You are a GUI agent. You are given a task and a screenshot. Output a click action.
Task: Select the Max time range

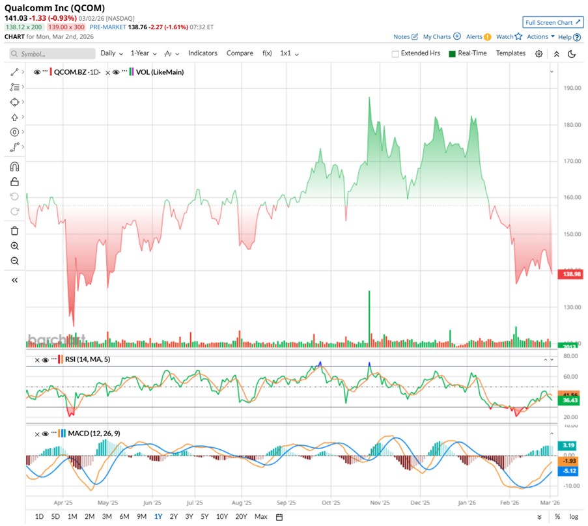(261, 517)
